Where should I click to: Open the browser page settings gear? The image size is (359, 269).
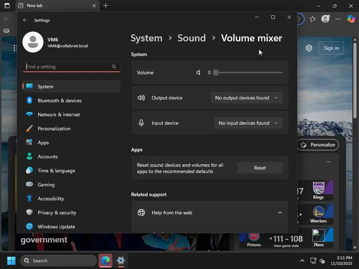[x=309, y=48]
